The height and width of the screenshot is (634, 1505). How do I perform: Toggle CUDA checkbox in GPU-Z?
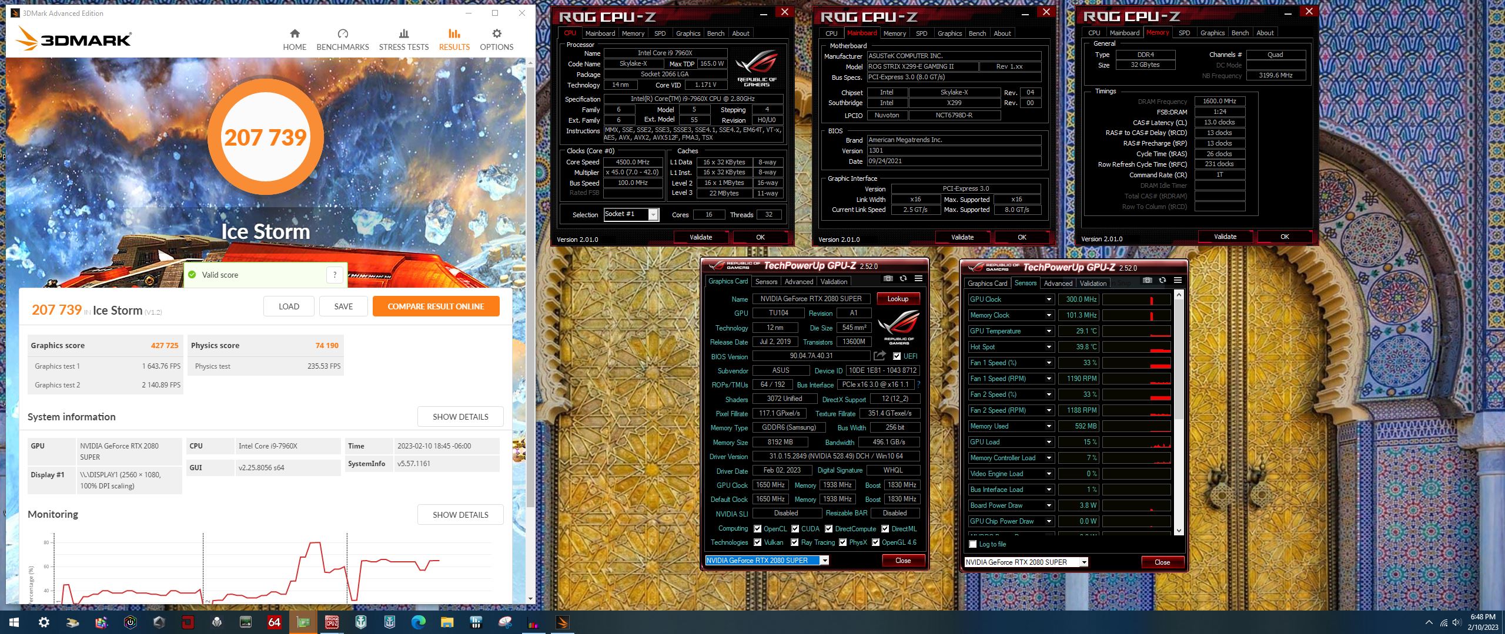tap(795, 529)
